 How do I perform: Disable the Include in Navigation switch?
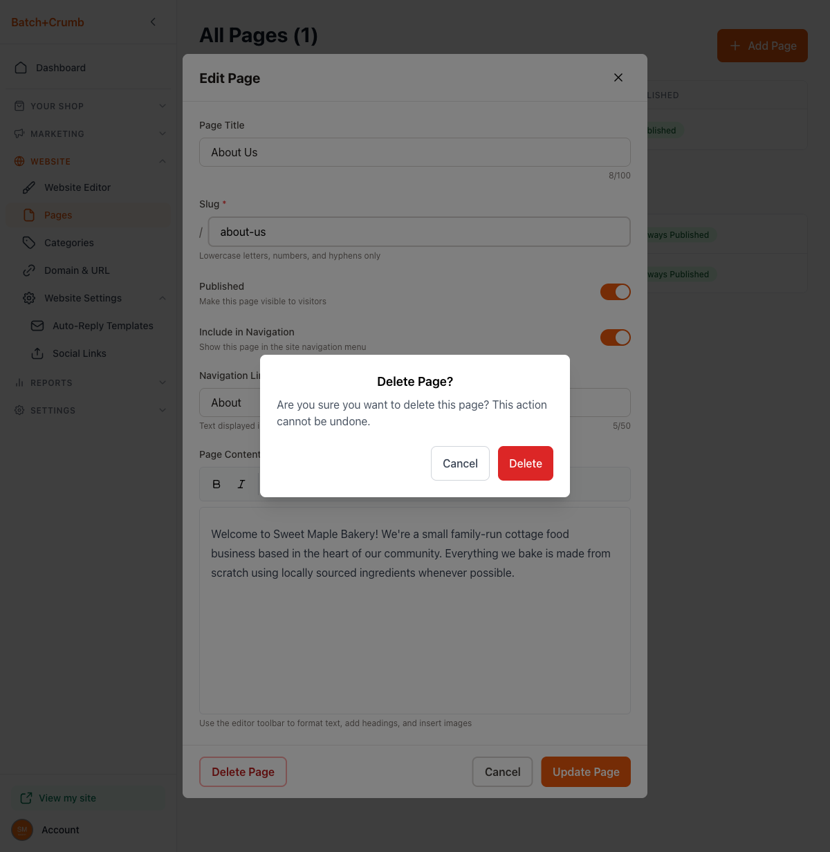[x=616, y=337]
